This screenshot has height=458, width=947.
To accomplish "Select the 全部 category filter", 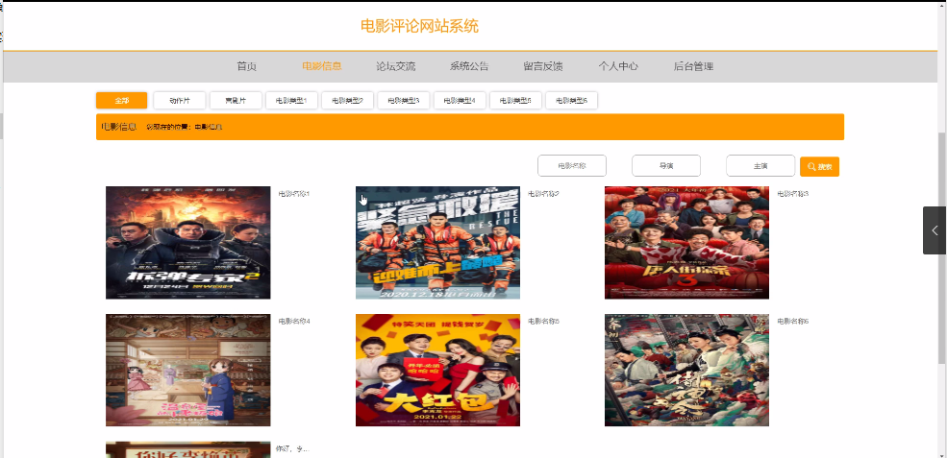I will coord(121,100).
